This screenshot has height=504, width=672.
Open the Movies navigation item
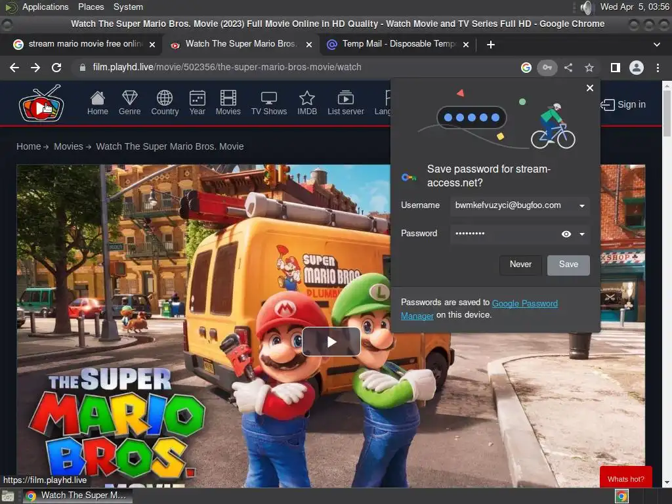[228, 103]
